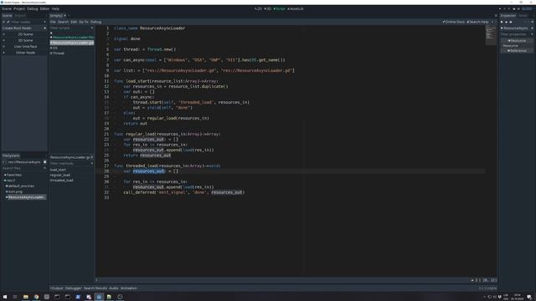Open the Scene menu

click(7, 9)
